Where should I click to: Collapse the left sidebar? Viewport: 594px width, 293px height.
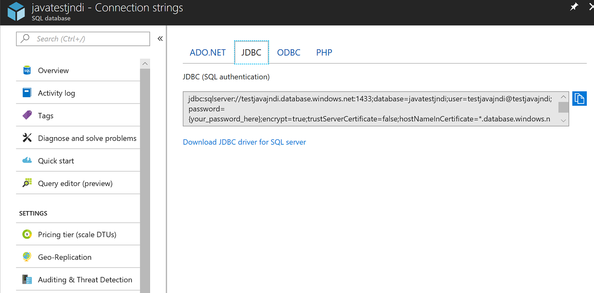coord(160,39)
